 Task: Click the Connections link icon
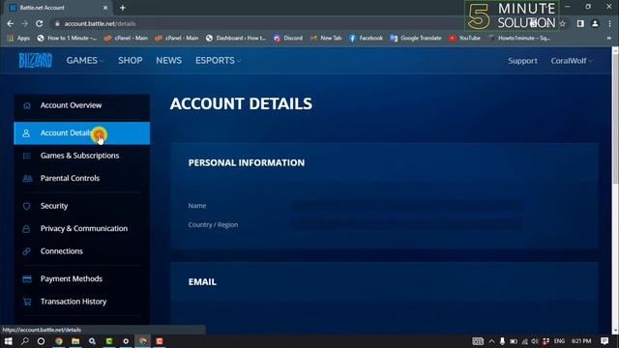(x=26, y=251)
